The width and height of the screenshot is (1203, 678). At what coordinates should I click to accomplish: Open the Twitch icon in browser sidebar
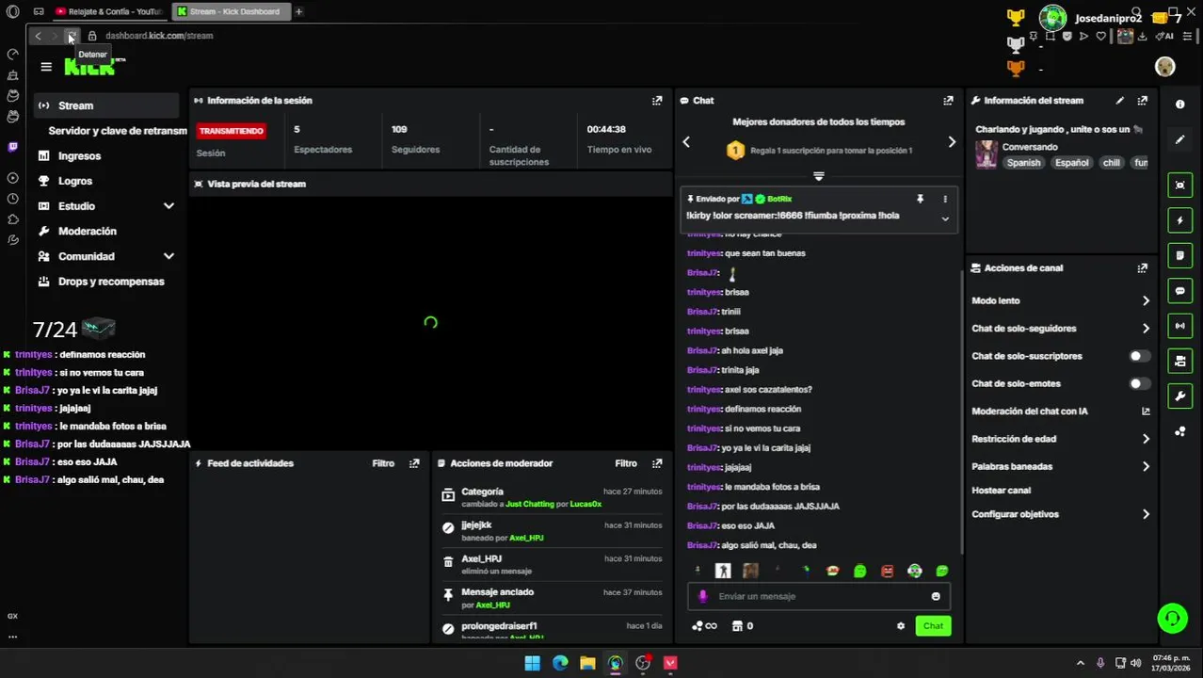click(x=12, y=147)
